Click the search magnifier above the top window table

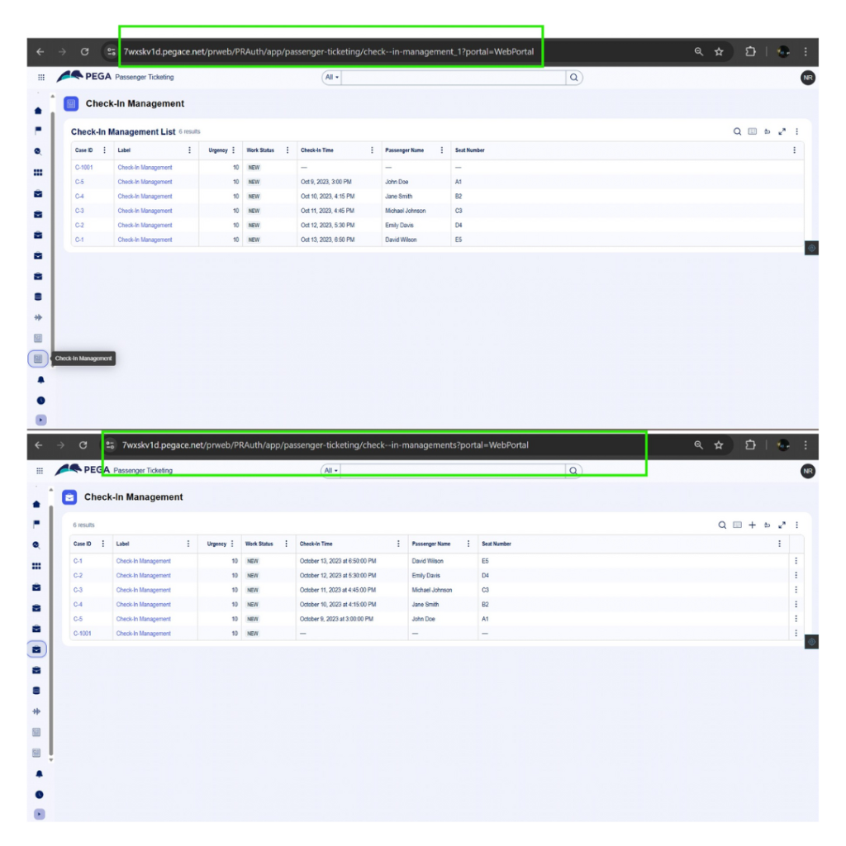(737, 131)
